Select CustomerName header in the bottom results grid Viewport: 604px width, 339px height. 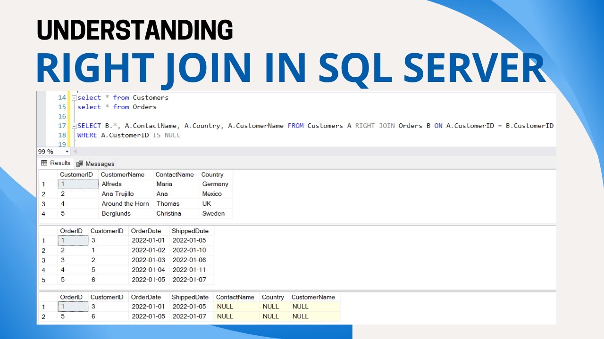[x=315, y=297]
